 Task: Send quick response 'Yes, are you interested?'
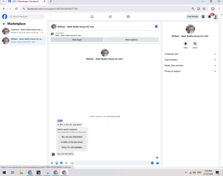point(72,137)
